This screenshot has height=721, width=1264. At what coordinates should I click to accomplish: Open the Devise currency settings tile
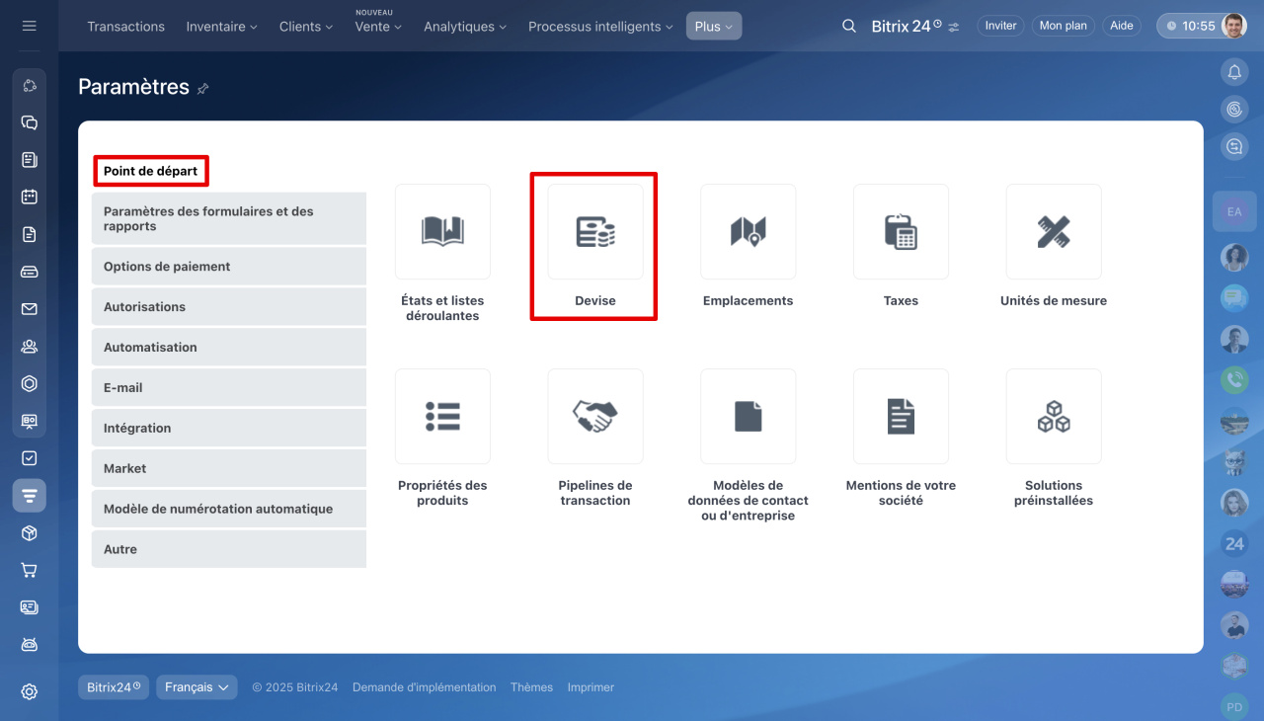(594, 232)
